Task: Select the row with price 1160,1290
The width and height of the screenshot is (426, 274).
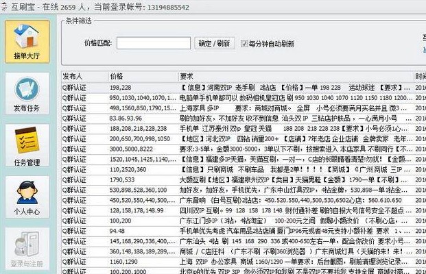Action: tap(244, 262)
